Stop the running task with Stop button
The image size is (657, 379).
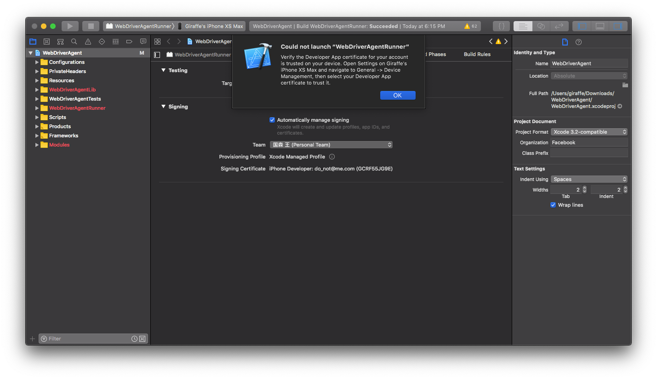point(91,26)
